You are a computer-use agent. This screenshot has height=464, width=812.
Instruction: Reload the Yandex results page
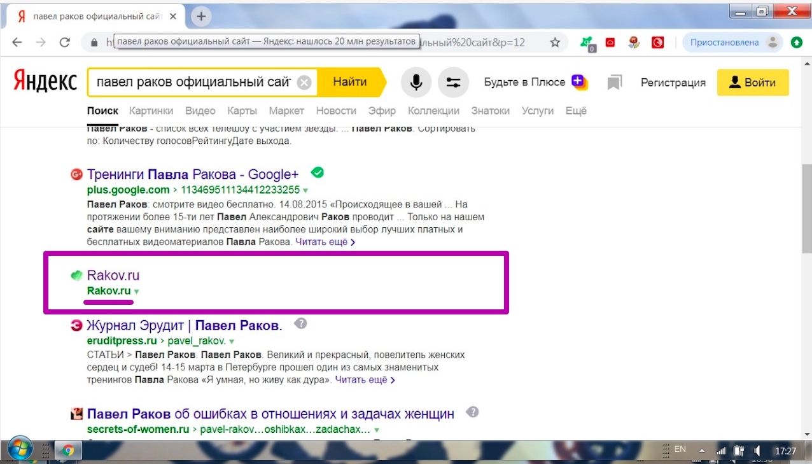[64, 43]
